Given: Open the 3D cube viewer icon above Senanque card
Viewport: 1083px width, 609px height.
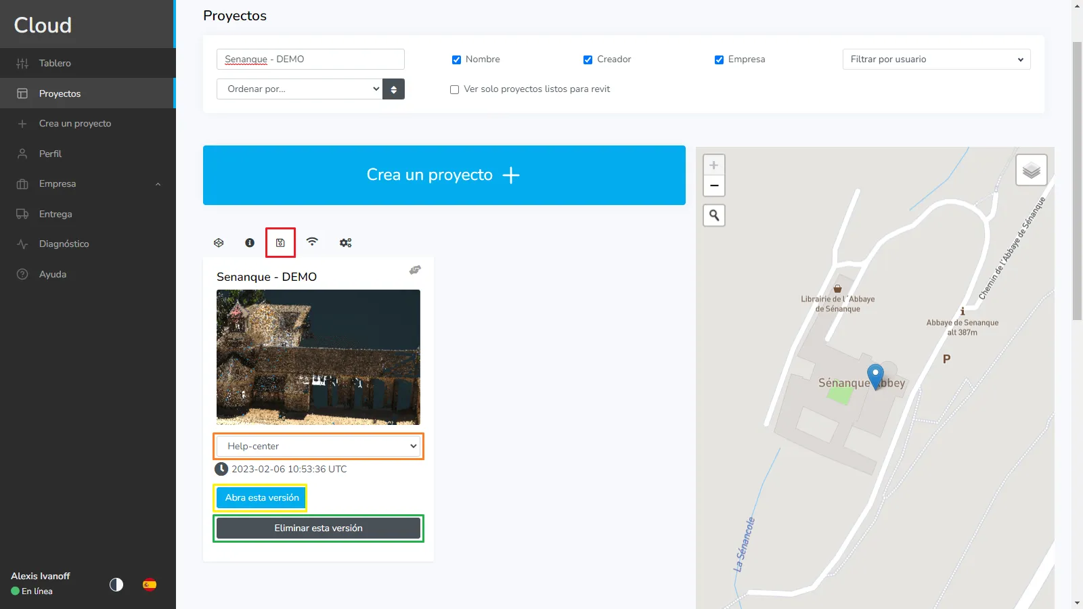Looking at the screenshot, I should 219,242.
